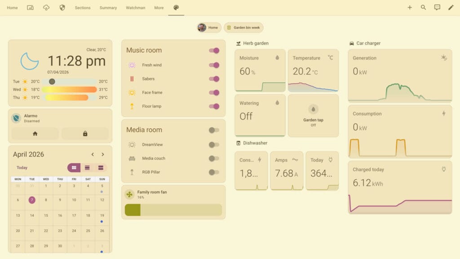Turn off the Sabers switch

coord(214,79)
